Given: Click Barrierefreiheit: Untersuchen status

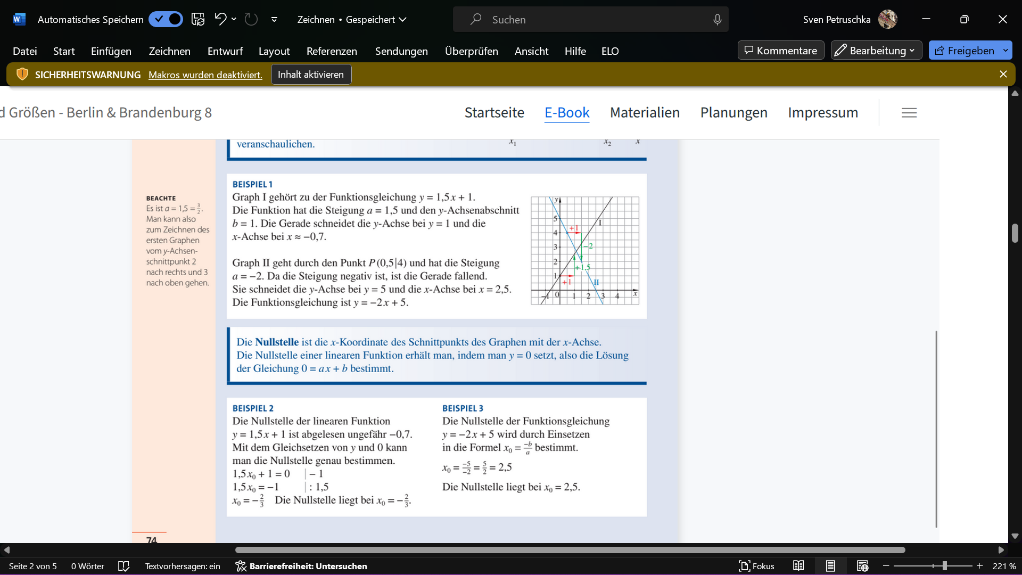Looking at the screenshot, I should pos(301,566).
